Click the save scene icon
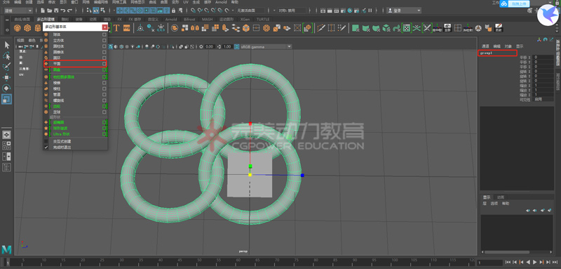 57,11
